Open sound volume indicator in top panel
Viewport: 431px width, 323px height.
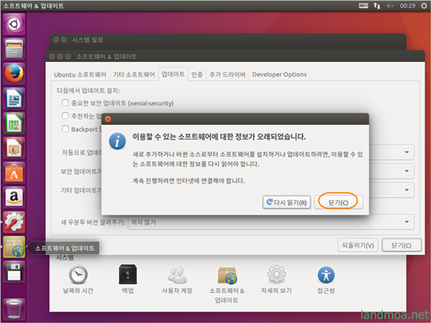point(390,6)
